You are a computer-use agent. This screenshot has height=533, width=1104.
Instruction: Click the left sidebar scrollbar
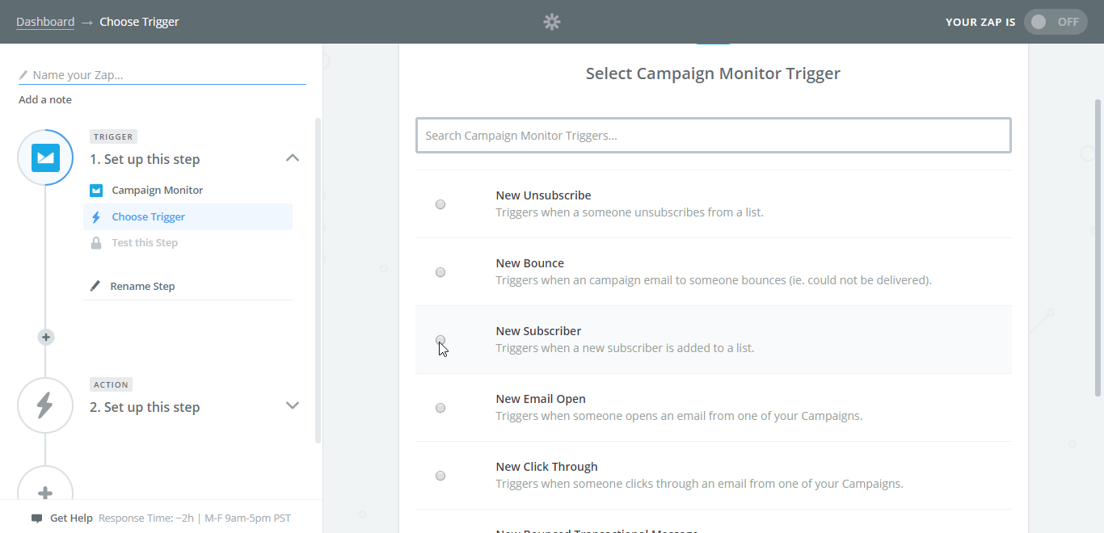click(318, 280)
